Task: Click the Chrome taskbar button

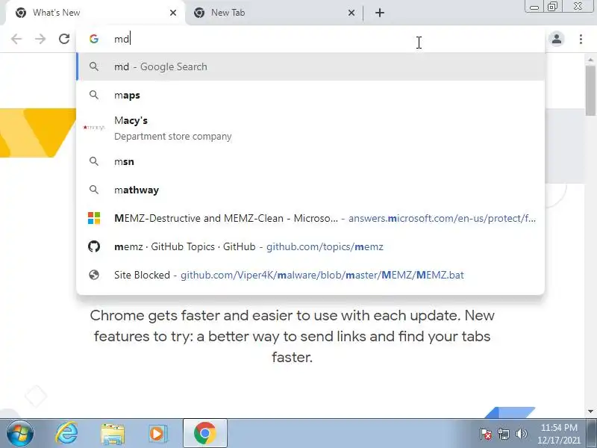Action: pos(205,434)
